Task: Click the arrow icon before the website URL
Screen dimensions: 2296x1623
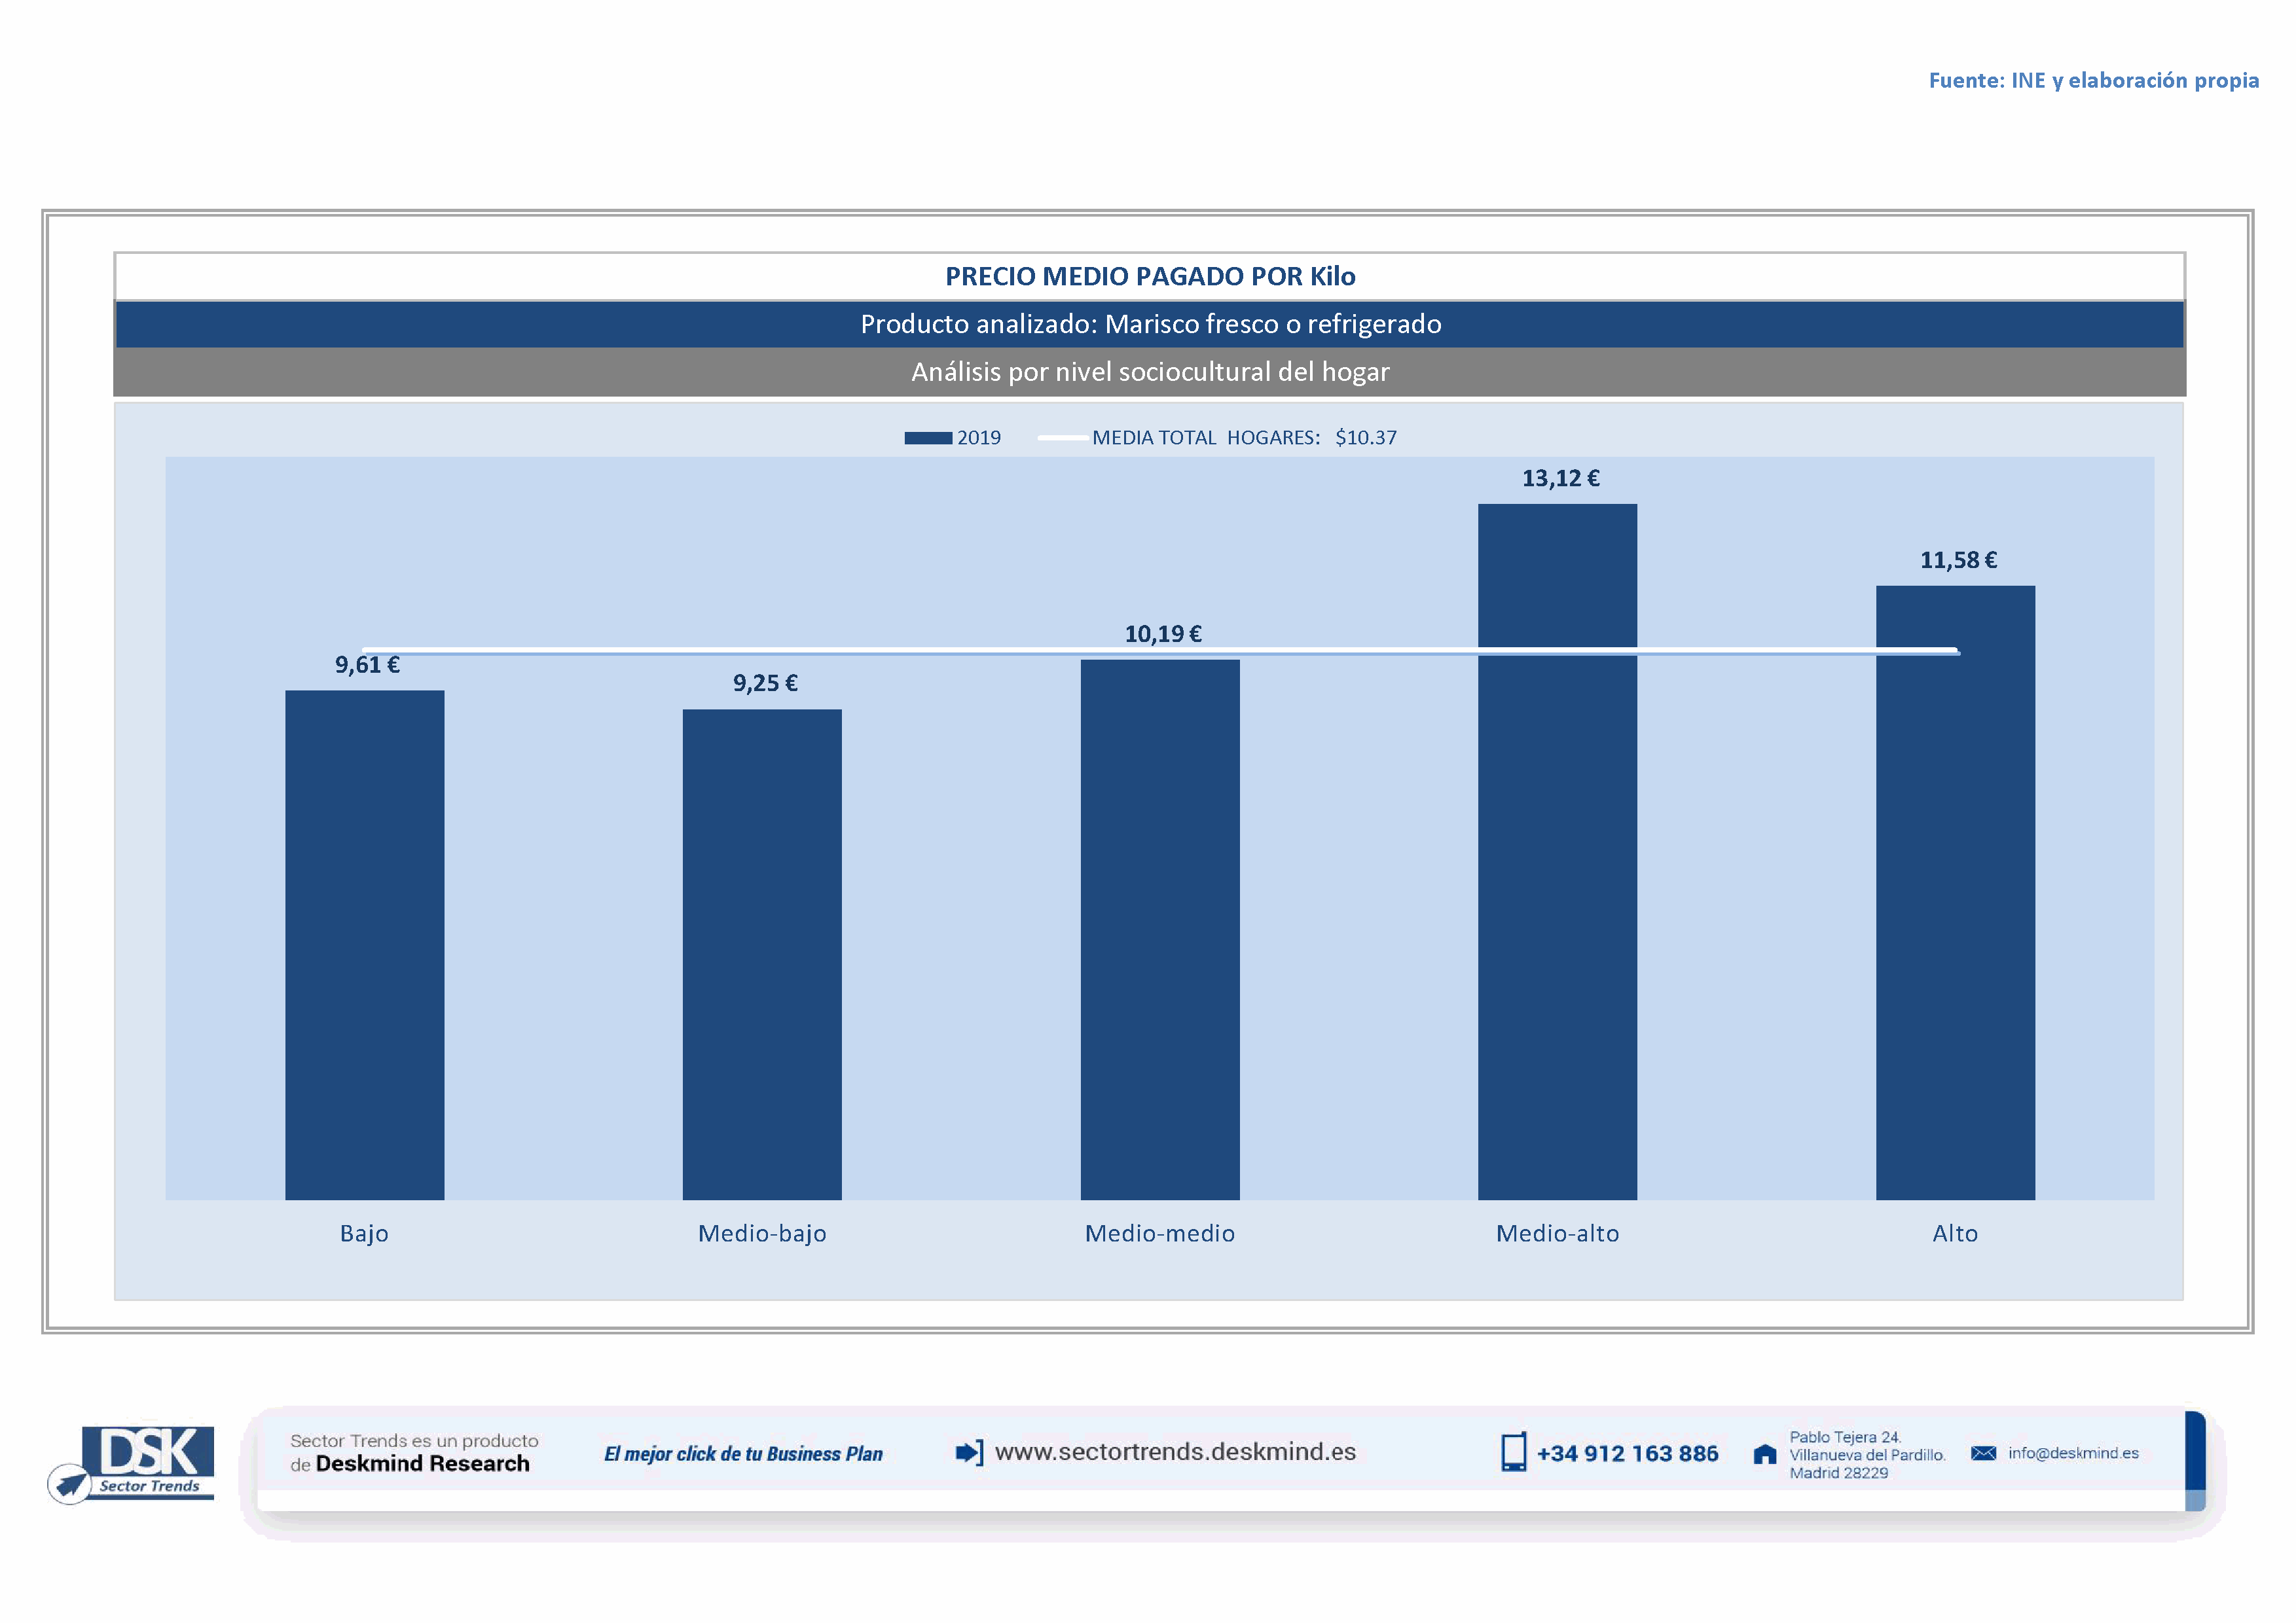Action: [968, 1452]
